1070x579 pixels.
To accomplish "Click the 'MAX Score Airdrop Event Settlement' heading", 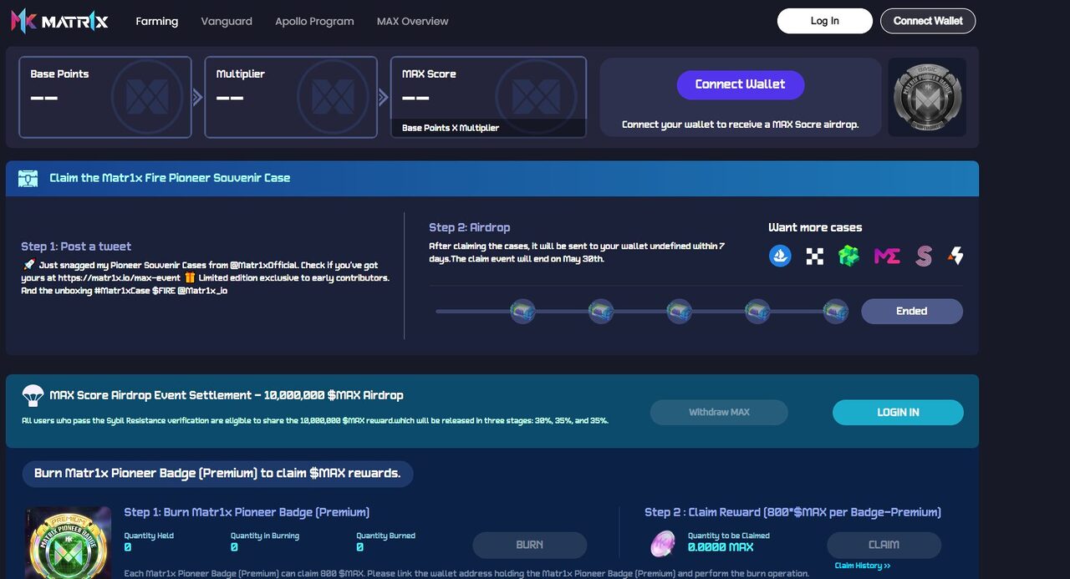I will pos(227,395).
